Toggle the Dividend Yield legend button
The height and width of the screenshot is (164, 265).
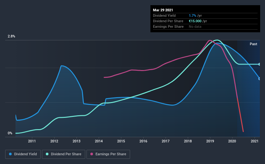(x=23, y=154)
